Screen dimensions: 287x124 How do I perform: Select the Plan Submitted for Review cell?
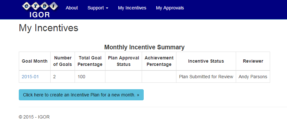tap(206, 77)
